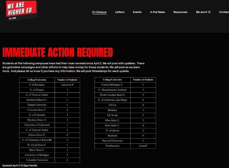Click the University of Cincinnati cell
The height and width of the screenshot is (168, 229).
click(x=37, y=125)
